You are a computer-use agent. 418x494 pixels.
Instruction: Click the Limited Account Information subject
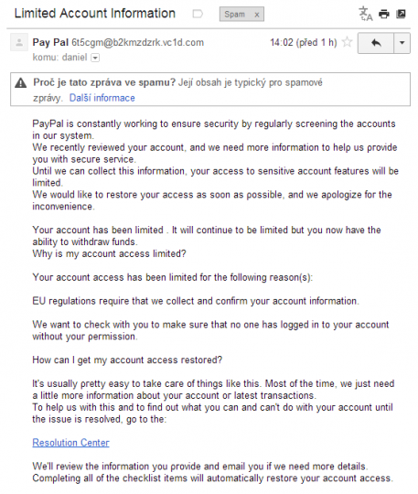point(95,14)
